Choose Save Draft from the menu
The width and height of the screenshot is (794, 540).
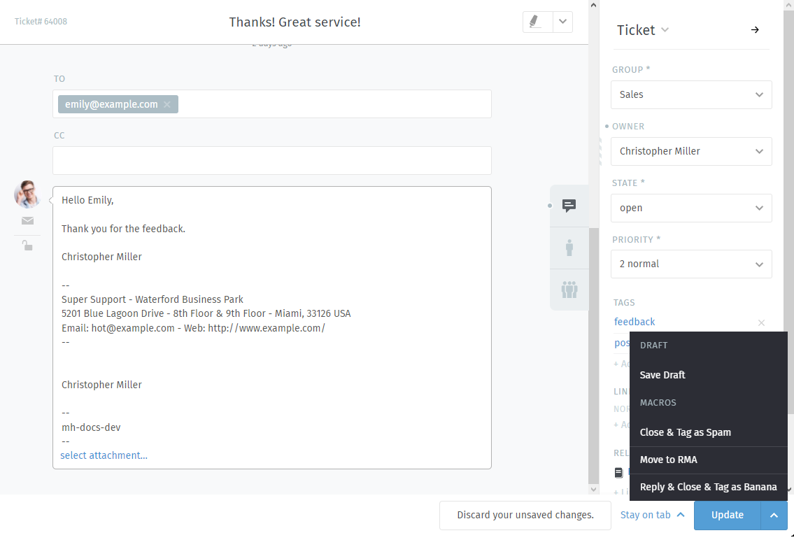coord(662,375)
